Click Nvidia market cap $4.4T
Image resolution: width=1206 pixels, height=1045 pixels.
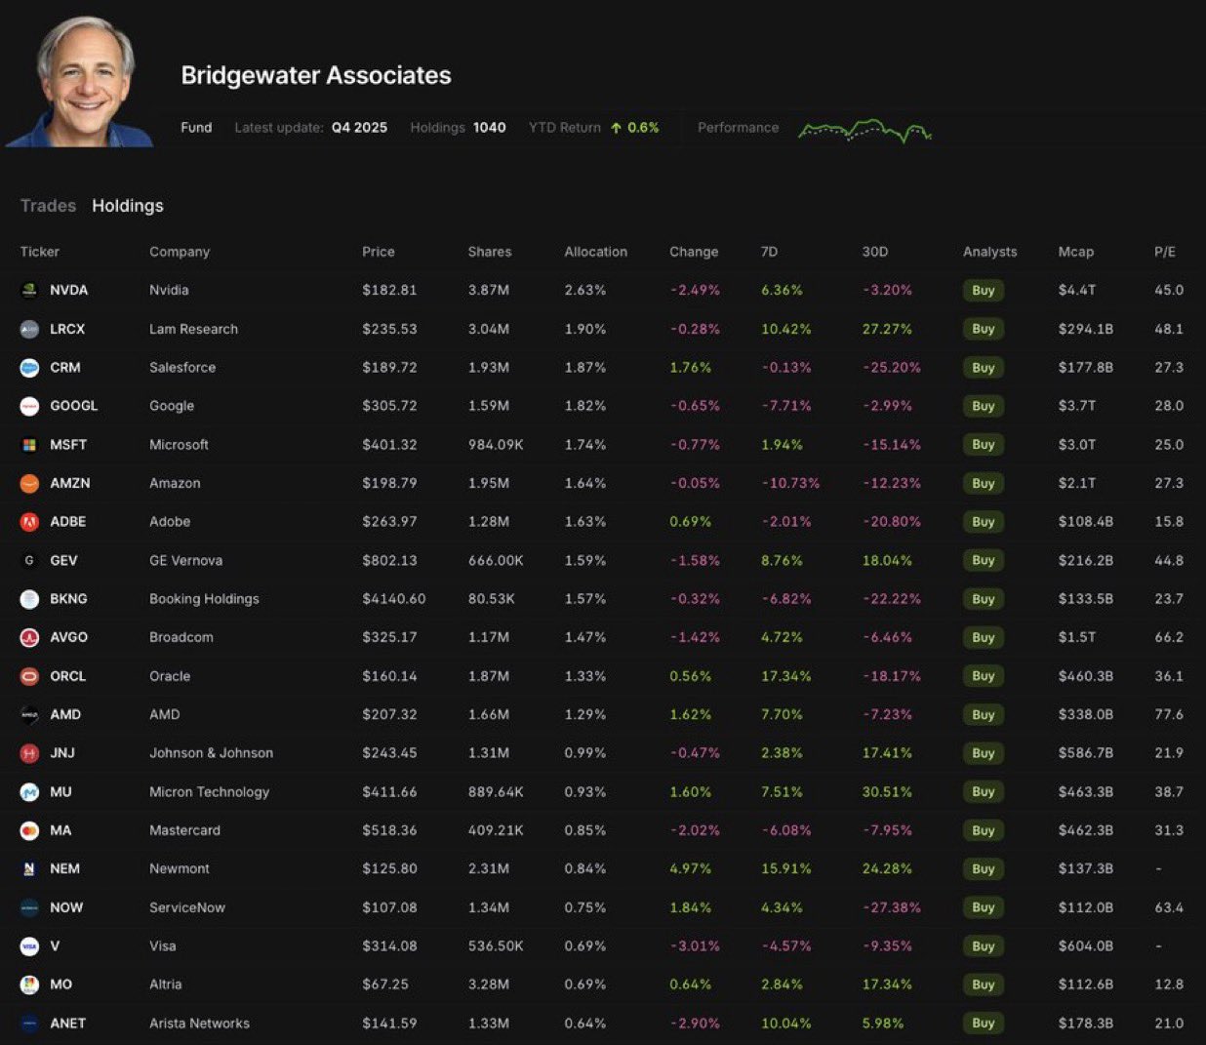(1077, 290)
